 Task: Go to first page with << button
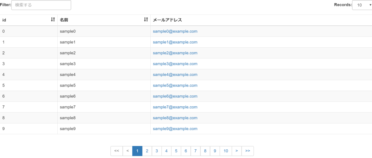tap(117, 151)
